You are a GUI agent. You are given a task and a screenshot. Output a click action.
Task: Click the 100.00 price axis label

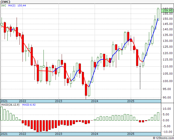[168, 81]
